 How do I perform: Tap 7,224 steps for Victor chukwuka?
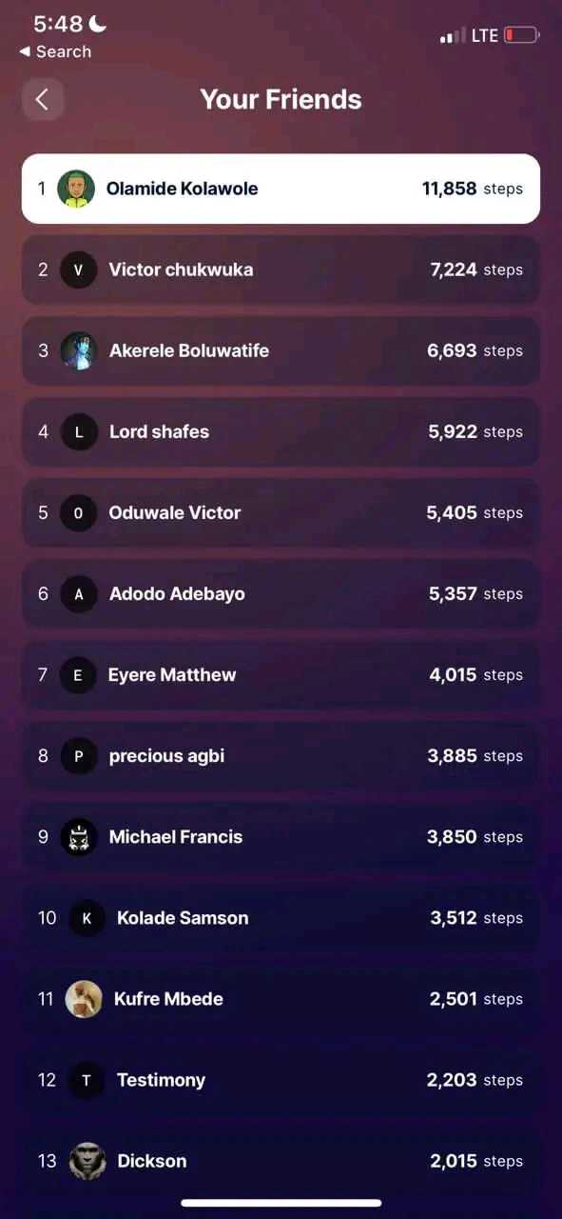(x=476, y=270)
